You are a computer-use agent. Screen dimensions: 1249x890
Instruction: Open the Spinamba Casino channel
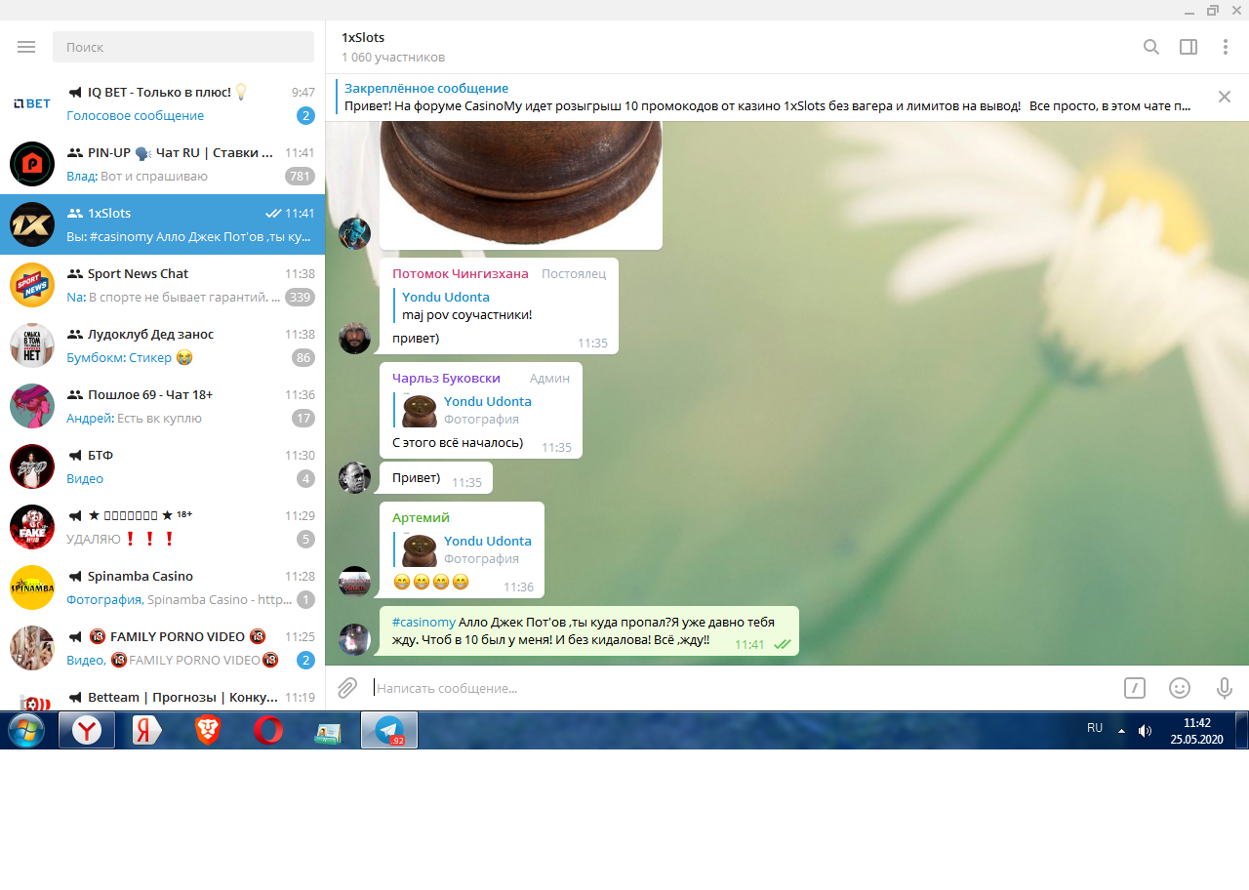[x=162, y=587]
